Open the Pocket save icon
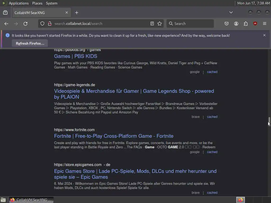The width and height of the screenshot is (271, 203). tap(227, 24)
